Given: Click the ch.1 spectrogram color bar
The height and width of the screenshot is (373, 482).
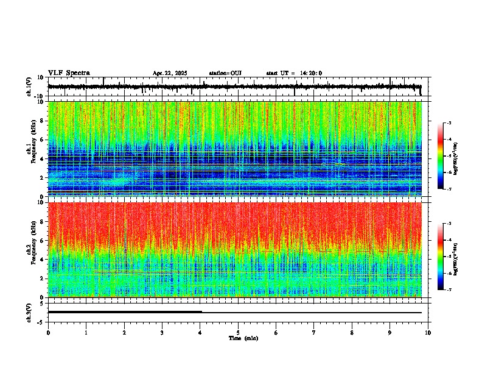Looking at the screenshot, I should [x=441, y=156].
